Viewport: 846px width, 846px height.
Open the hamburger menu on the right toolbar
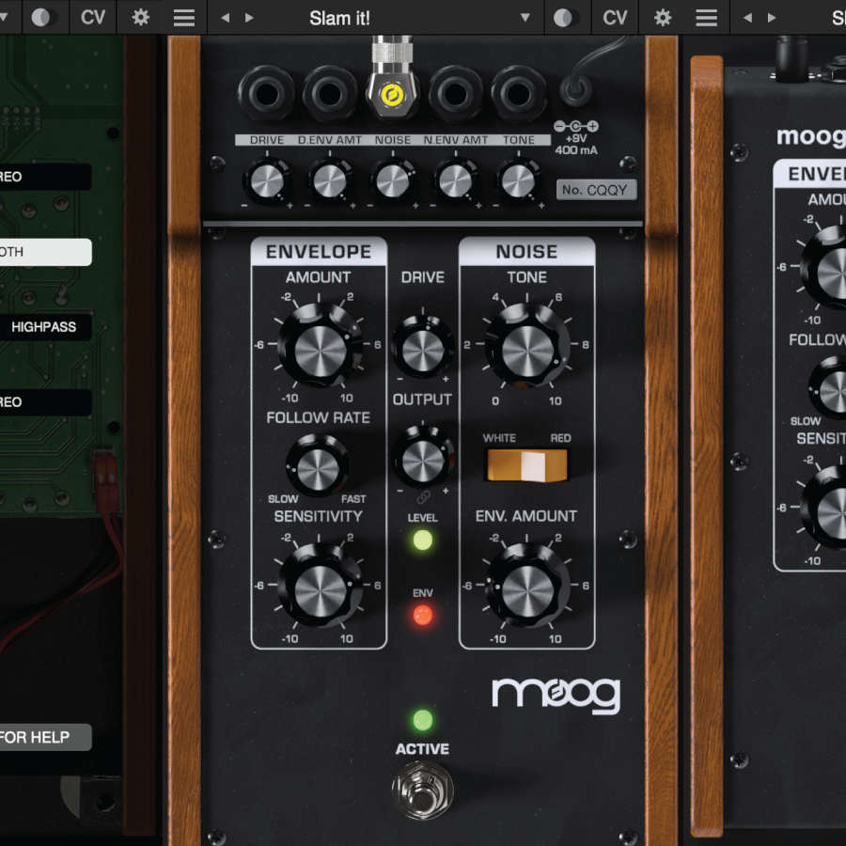click(x=706, y=17)
